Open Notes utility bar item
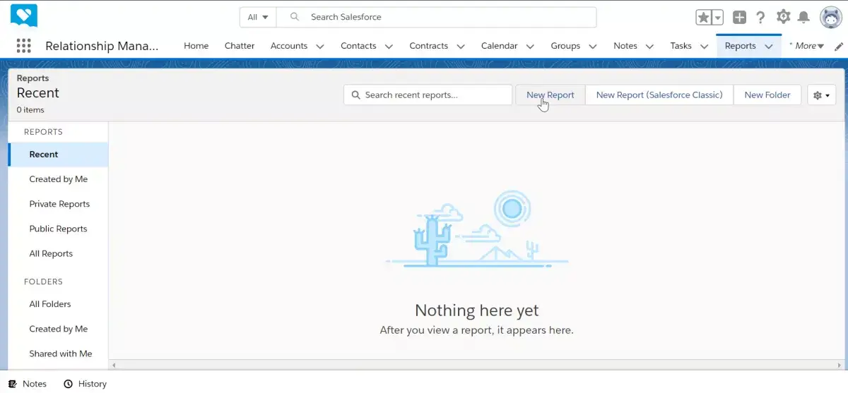This screenshot has height=393, width=848. click(28, 384)
